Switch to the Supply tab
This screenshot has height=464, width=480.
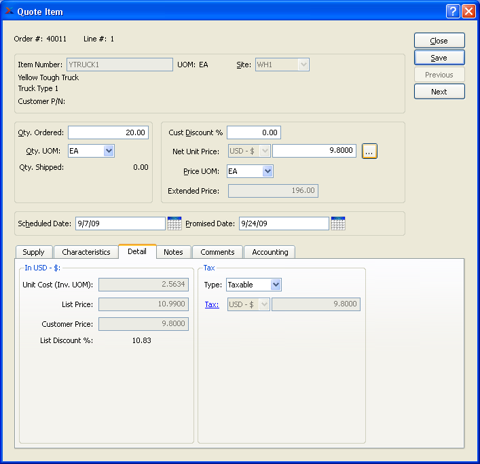pyautogui.click(x=33, y=252)
